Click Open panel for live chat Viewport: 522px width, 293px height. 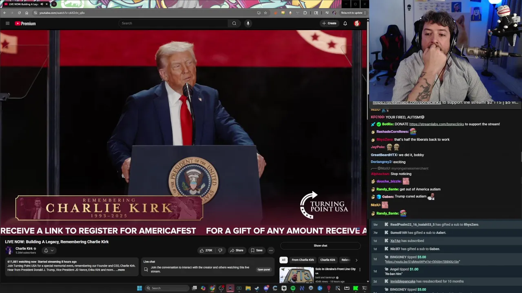(x=263, y=269)
